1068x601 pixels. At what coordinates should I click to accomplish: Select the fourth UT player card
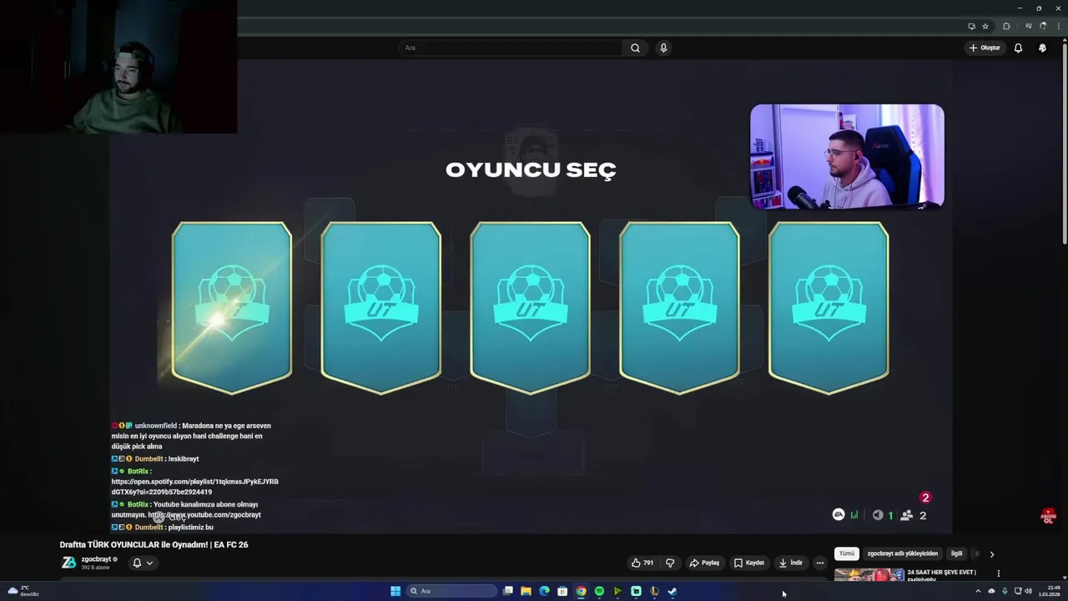coord(679,307)
